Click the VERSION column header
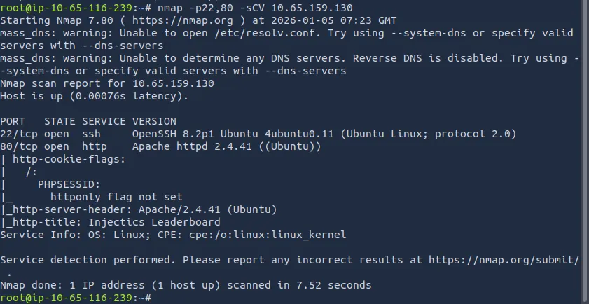The height and width of the screenshot is (304, 589). click(154, 121)
